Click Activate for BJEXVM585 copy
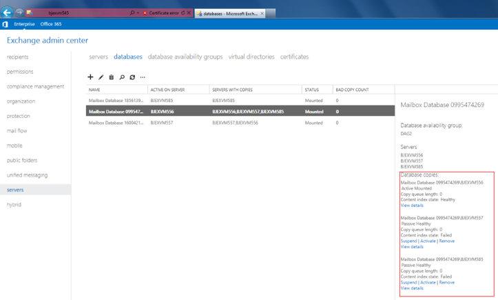This screenshot has width=498, height=300. coord(428,283)
